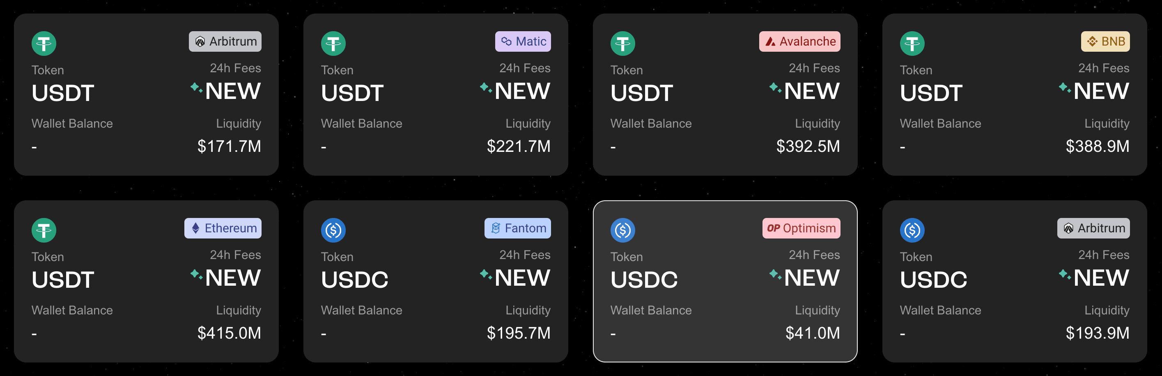
Task: Click the Tether icon on Avalanche USDT card
Action: [623, 43]
